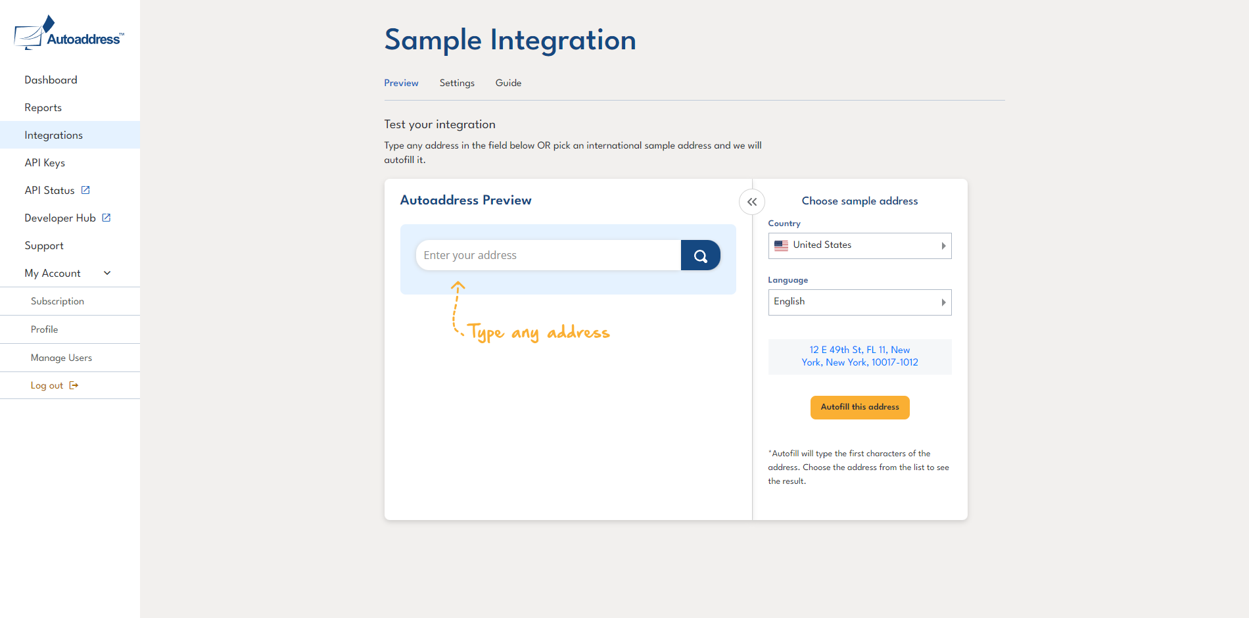Focus the Enter your address field

(548, 255)
